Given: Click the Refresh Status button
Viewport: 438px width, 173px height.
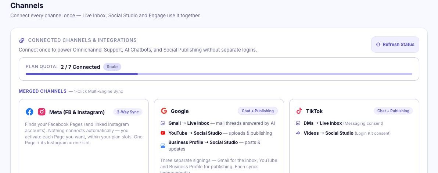Looking at the screenshot, I should pyautogui.click(x=395, y=45).
